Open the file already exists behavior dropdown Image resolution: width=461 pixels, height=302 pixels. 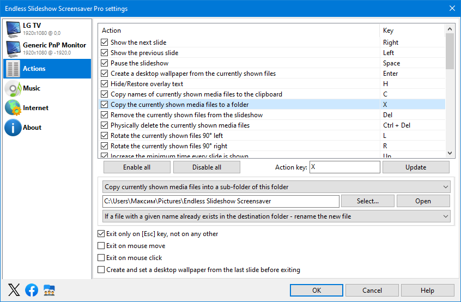point(276,216)
